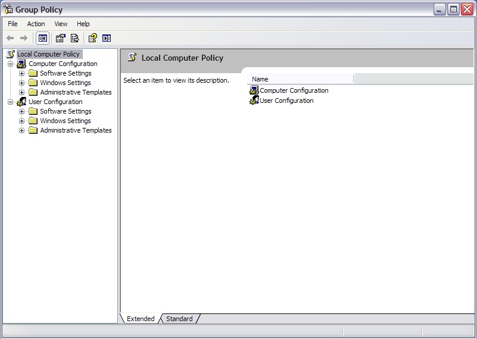Select Local Computer Policy root node in tree
The width and height of the screenshot is (477, 339).
[x=48, y=54]
